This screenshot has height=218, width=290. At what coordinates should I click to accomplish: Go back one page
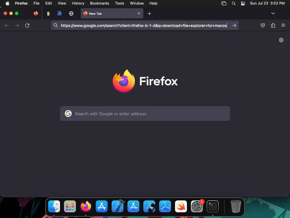coord(7,25)
